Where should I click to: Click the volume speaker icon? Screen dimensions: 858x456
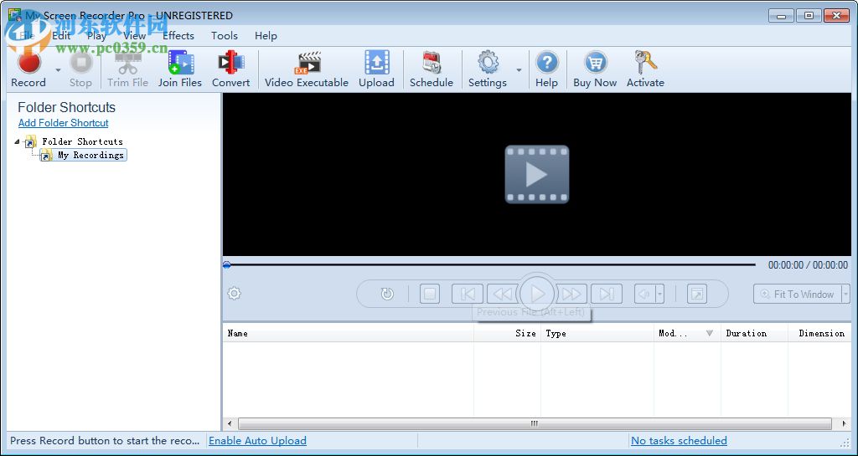(644, 294)
